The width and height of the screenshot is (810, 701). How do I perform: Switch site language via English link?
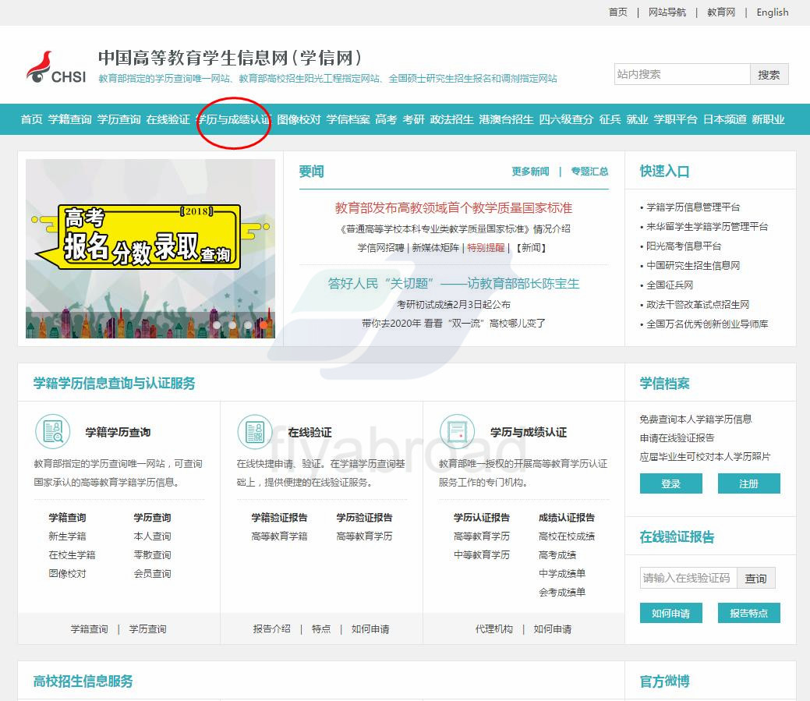pyautogui.click(x=772, y=12)
